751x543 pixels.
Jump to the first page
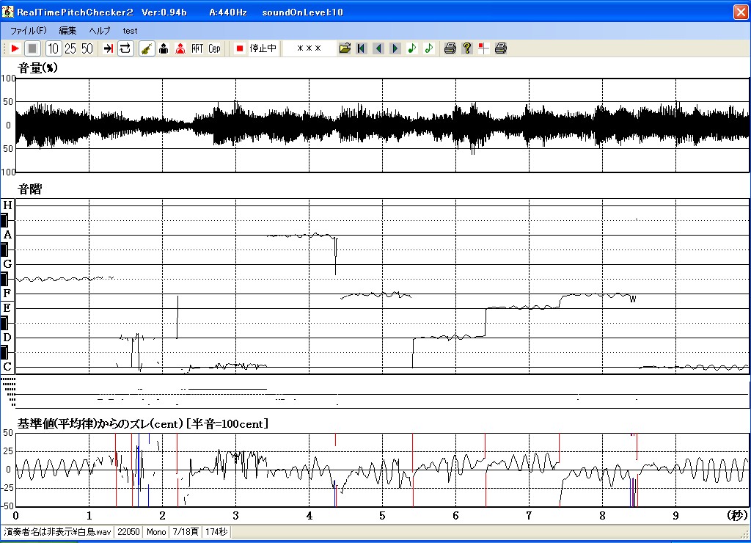tap(362, 48)
